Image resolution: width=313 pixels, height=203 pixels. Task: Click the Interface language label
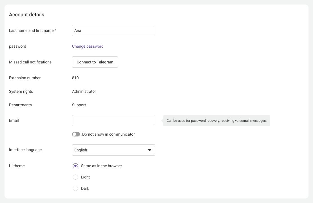25,150
